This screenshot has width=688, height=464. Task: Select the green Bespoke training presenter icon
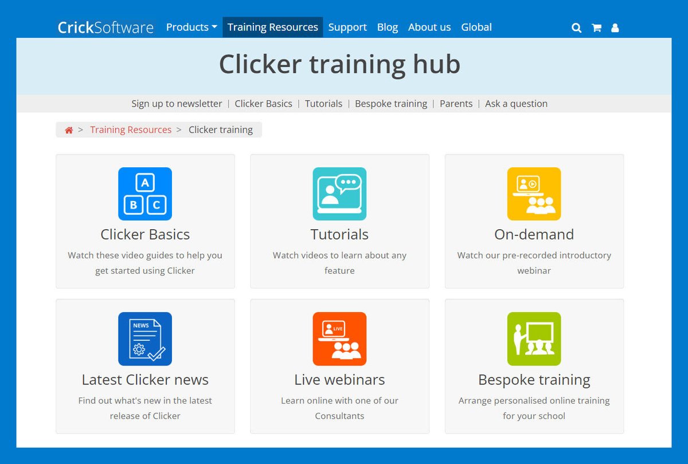click(534, 339)
